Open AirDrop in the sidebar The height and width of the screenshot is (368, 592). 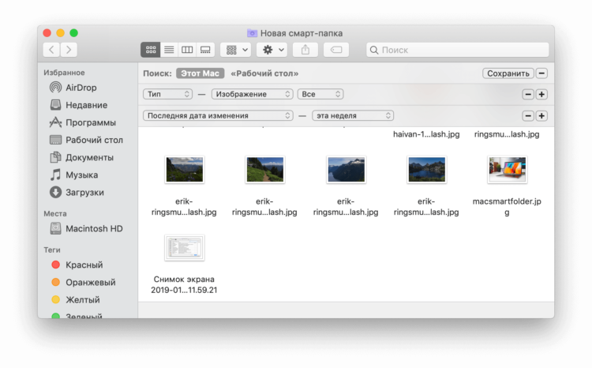(x=73, y=88)
